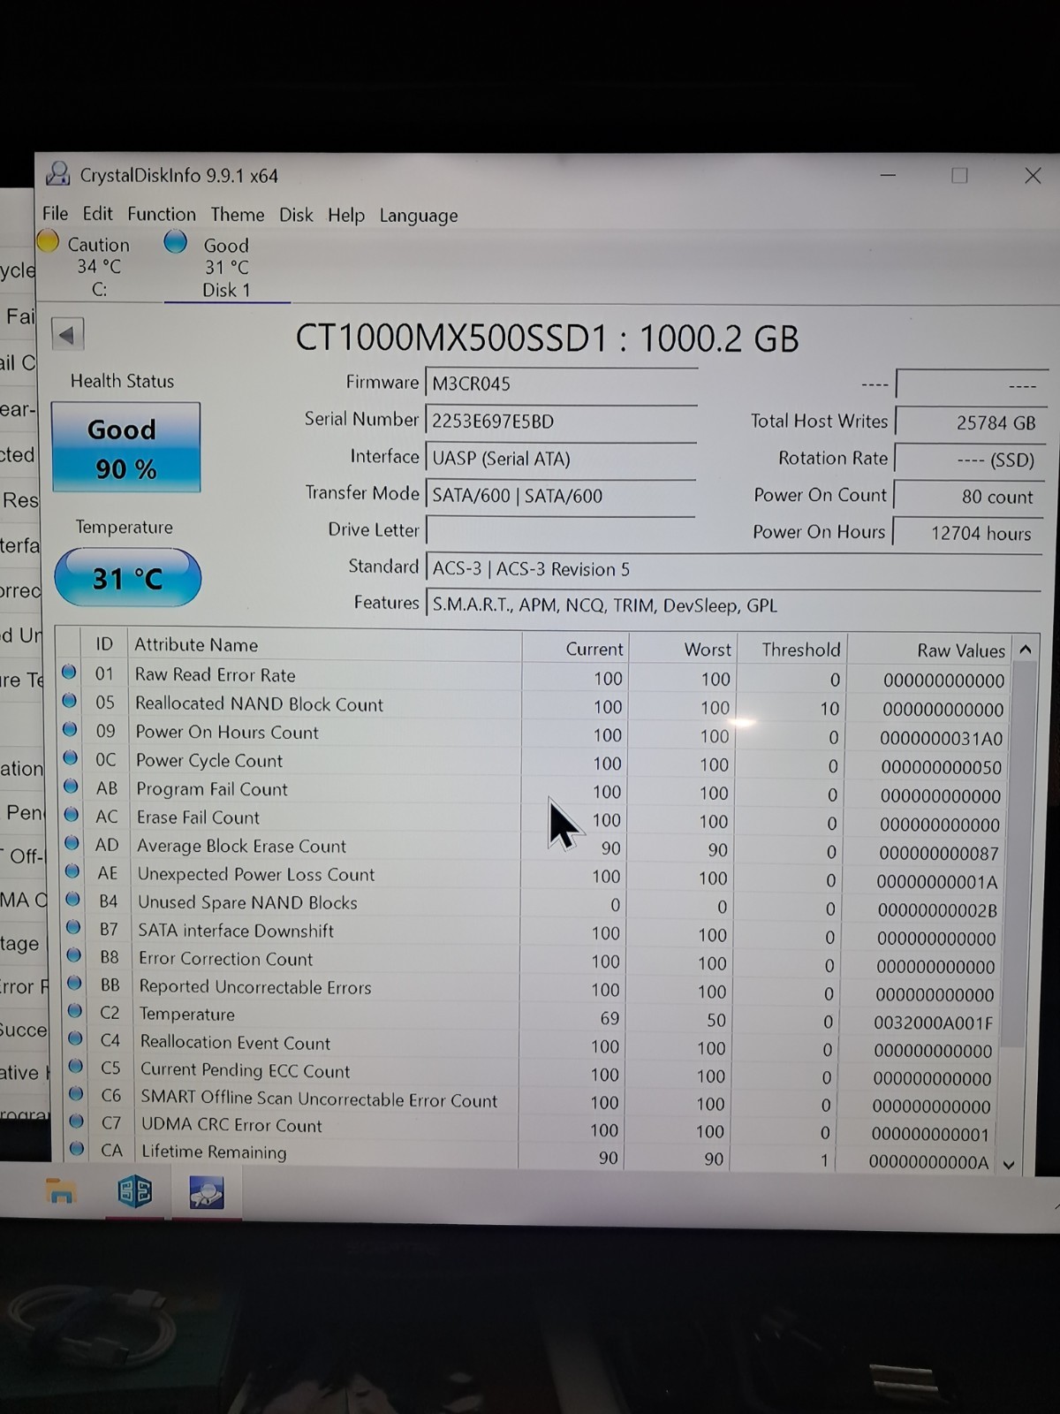Screen dimensions: 1060x1414
Task: Click the scroll down arrow of attribute list
Action: coord(1009,1165)
